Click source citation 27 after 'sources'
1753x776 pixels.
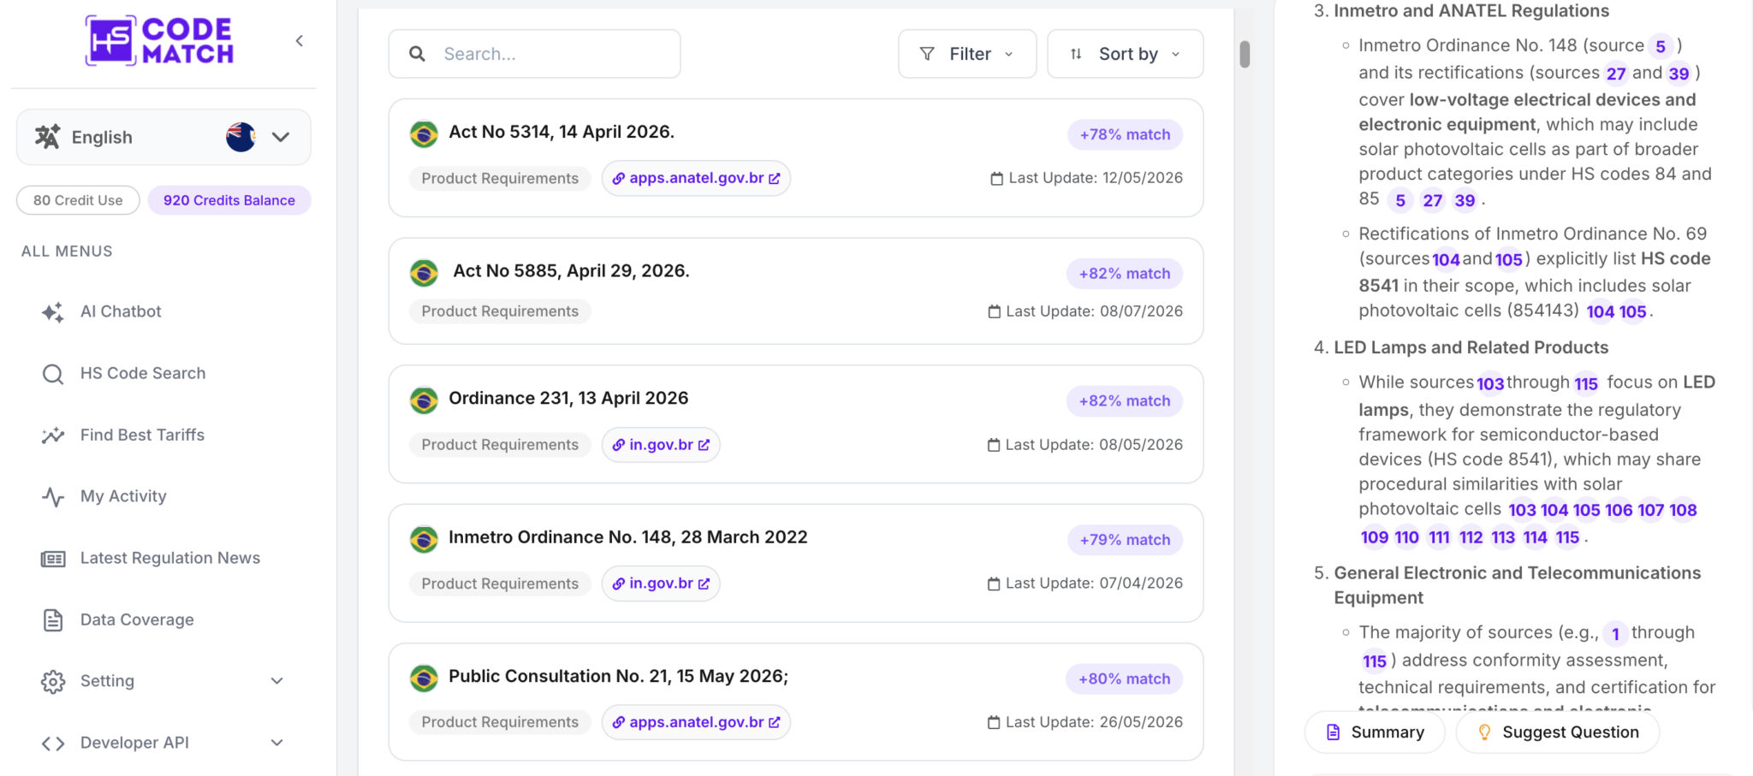point(1616,74)
